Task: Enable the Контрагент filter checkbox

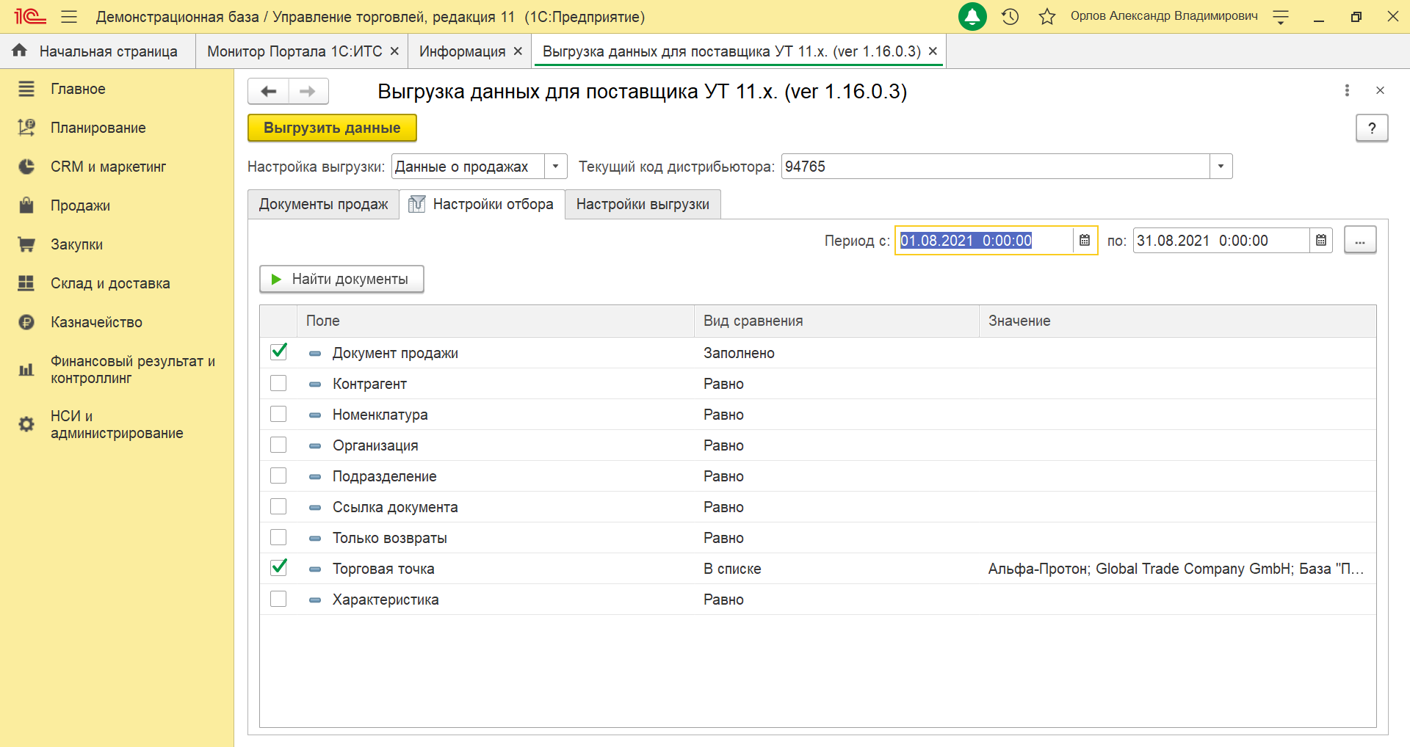Action: point(278,383)
